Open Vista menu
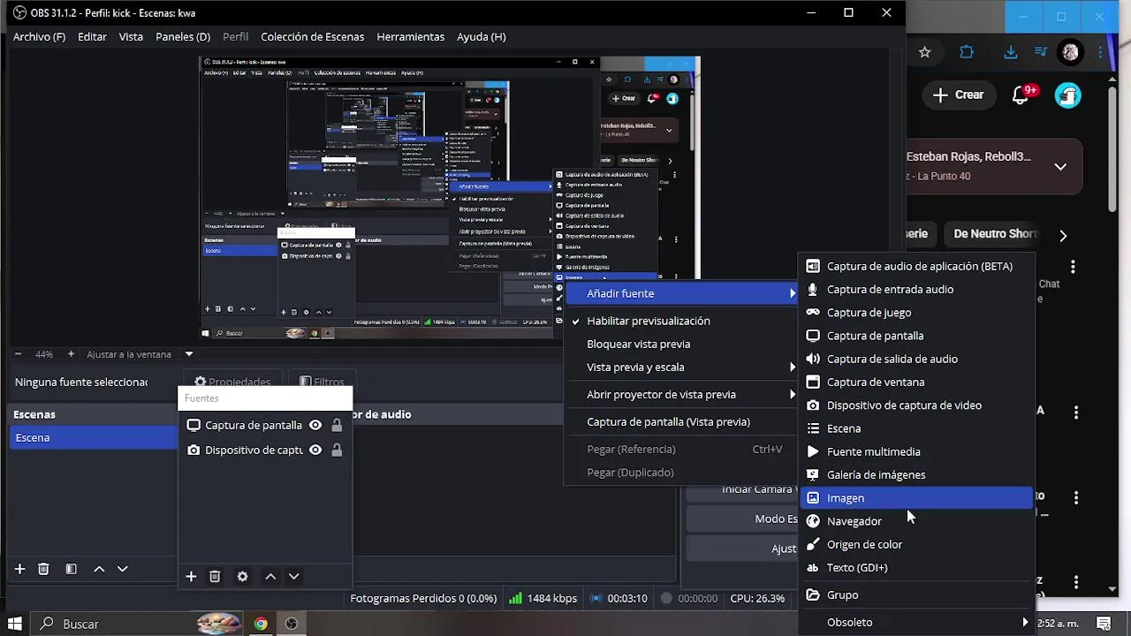Screen dimensions: 1131x636 tap(131, 37)
